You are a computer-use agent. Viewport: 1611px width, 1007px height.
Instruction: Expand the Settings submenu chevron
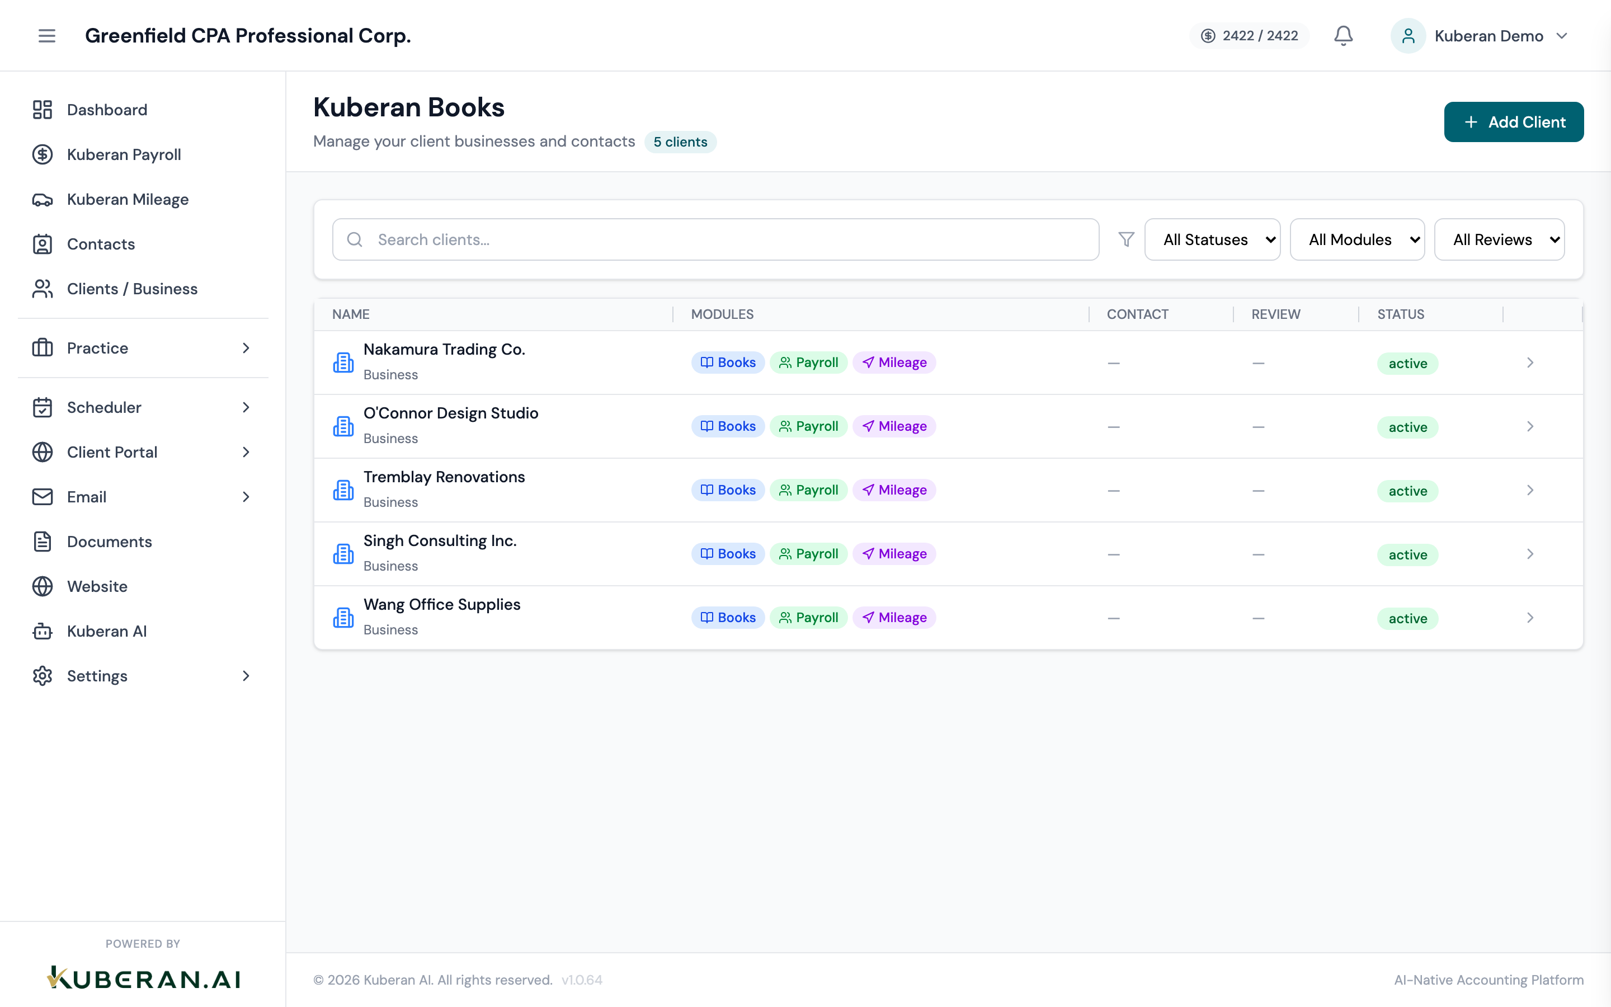(246, 675)
